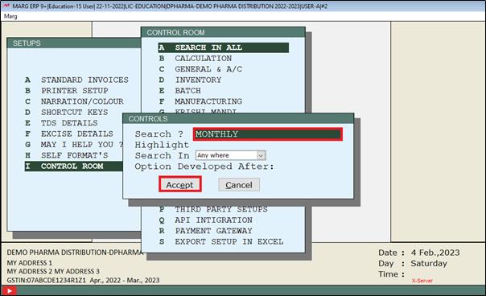Click the SETUPS window title

coord(74,43)
